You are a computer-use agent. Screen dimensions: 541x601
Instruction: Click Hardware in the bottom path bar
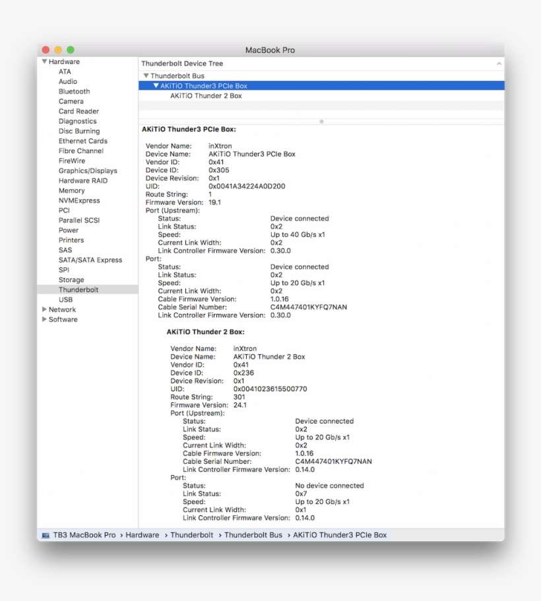click(142, 535)
